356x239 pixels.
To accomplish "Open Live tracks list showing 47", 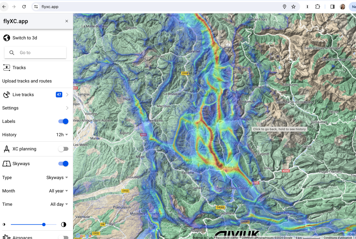I will [35, 95].
